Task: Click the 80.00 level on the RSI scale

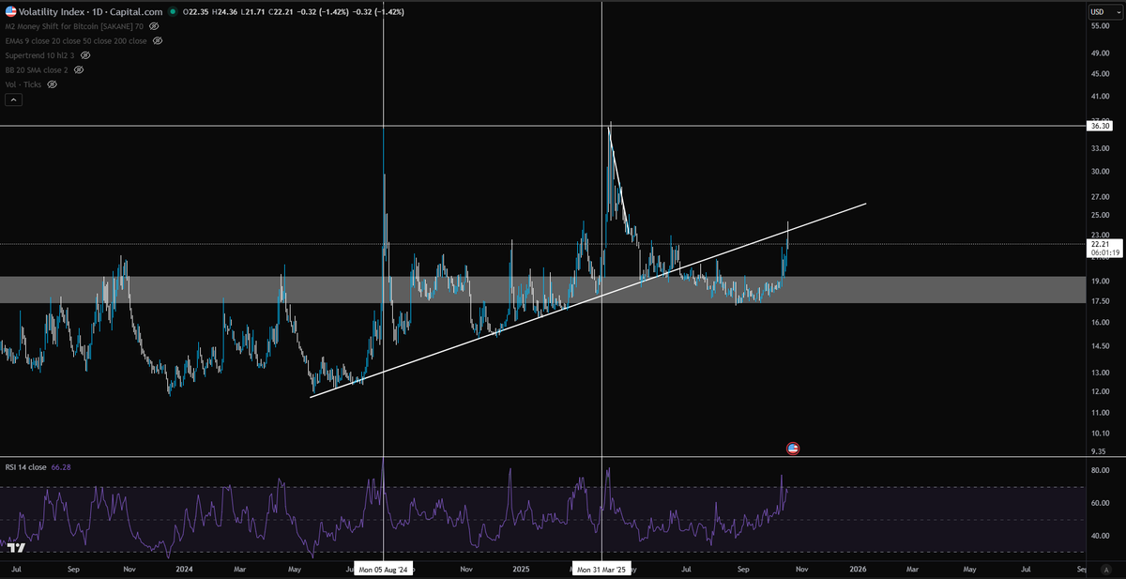Action: pos(1101,469)
